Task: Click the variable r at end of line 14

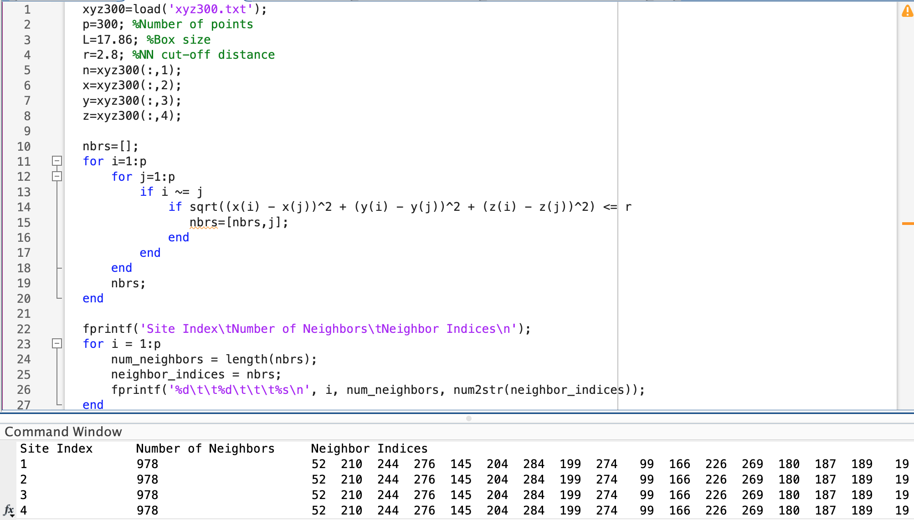Action: (628, 207)
